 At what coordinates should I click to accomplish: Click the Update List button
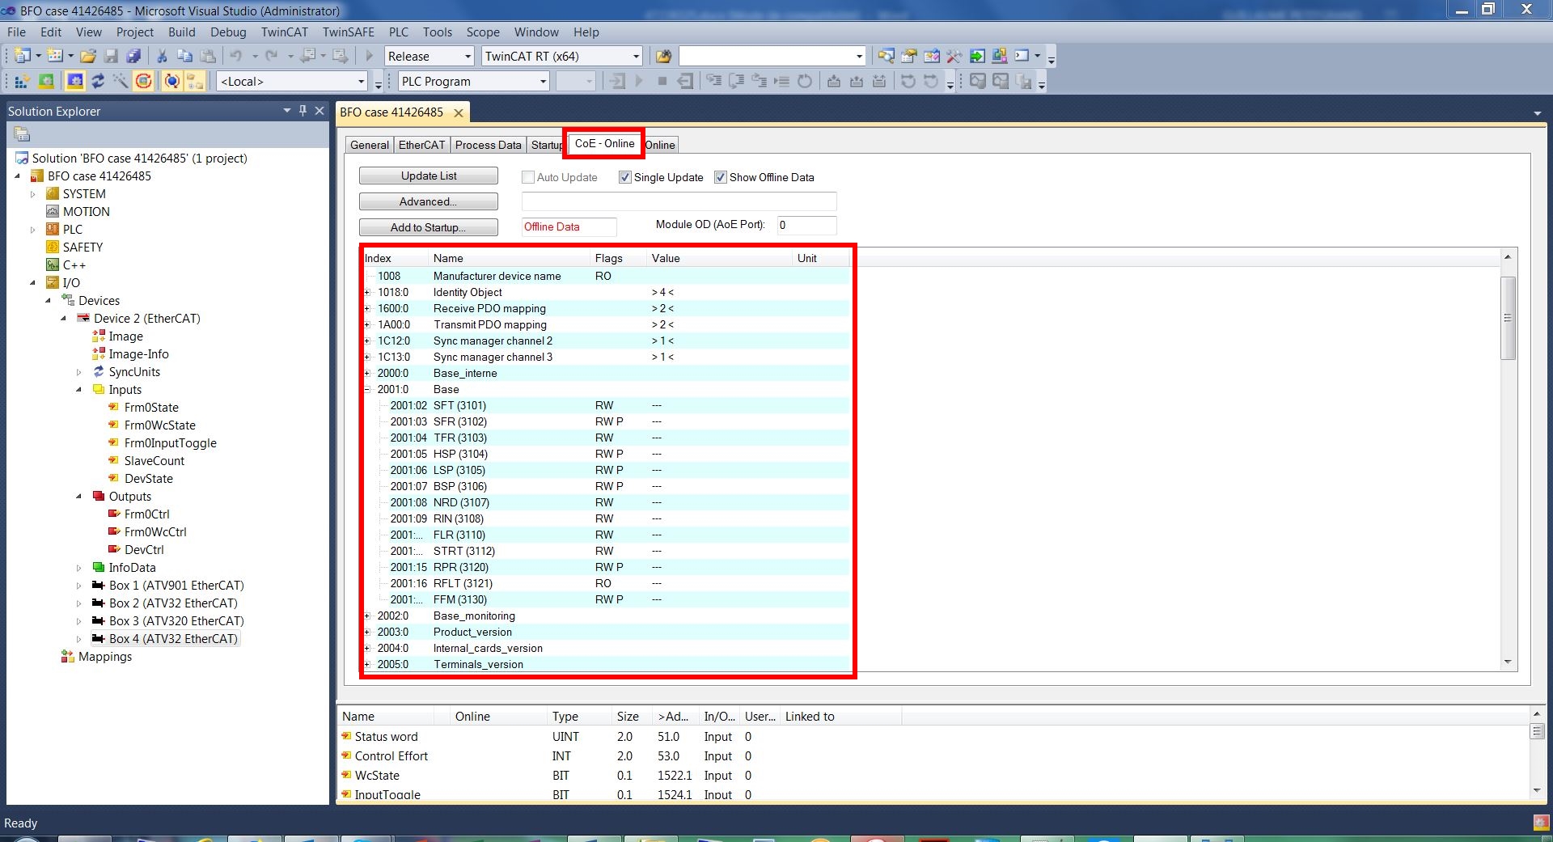point(429,176)
